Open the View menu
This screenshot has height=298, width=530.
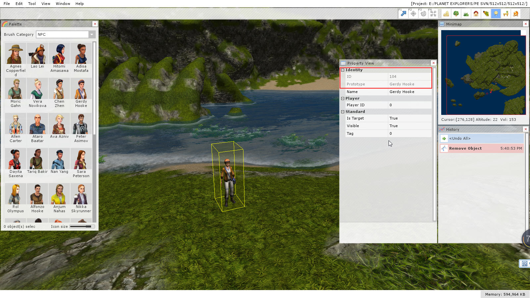[46, 4]
